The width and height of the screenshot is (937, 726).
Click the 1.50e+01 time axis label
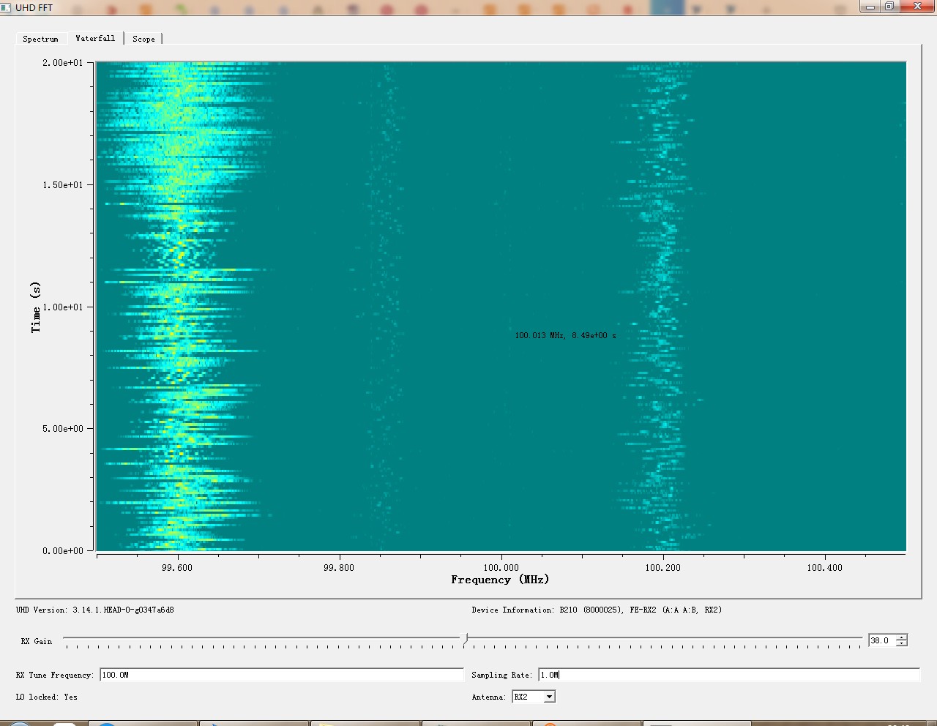[63, 185]
